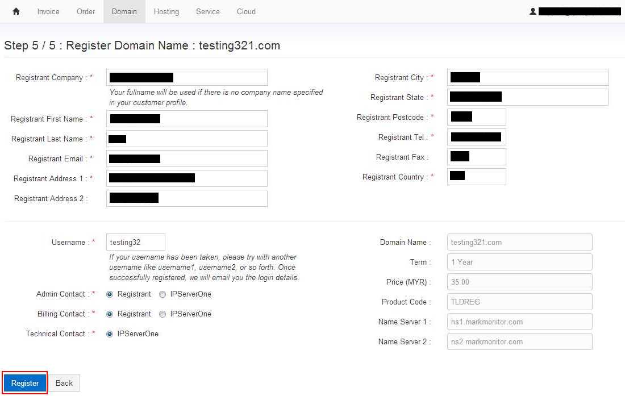Focus the Registrant City field

click(528, 77)
